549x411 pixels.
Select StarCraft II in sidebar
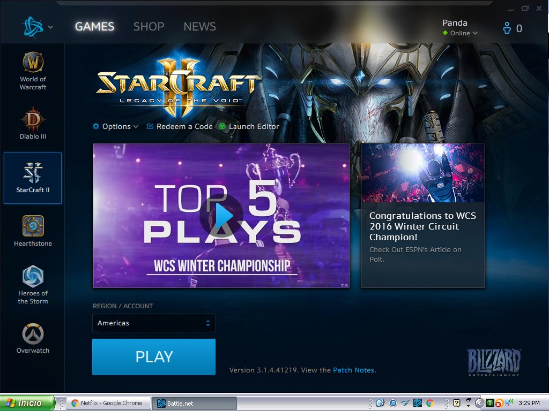pos(33,178)
